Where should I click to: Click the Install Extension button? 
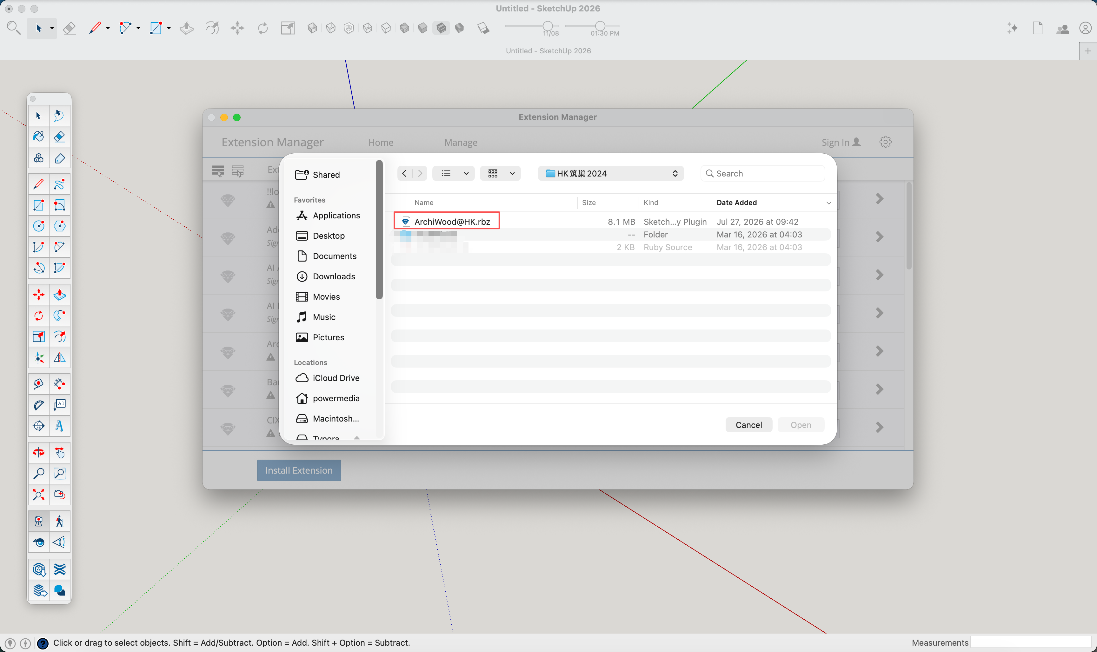299,470
